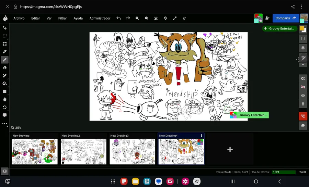This screenshot has height=187, width=309.
Task: Tap the Android back button
Action: [279, 181]
